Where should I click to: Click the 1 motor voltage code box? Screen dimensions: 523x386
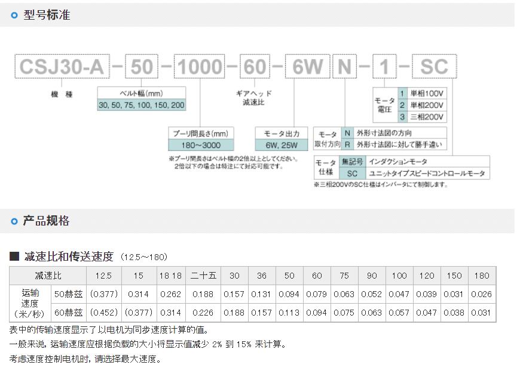pos(384,67)
